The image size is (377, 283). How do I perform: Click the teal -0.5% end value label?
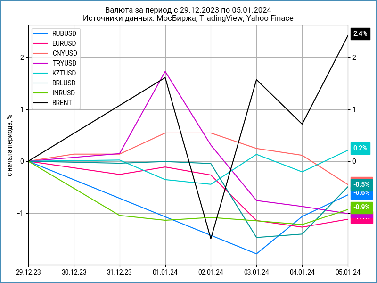pos(361,185)
